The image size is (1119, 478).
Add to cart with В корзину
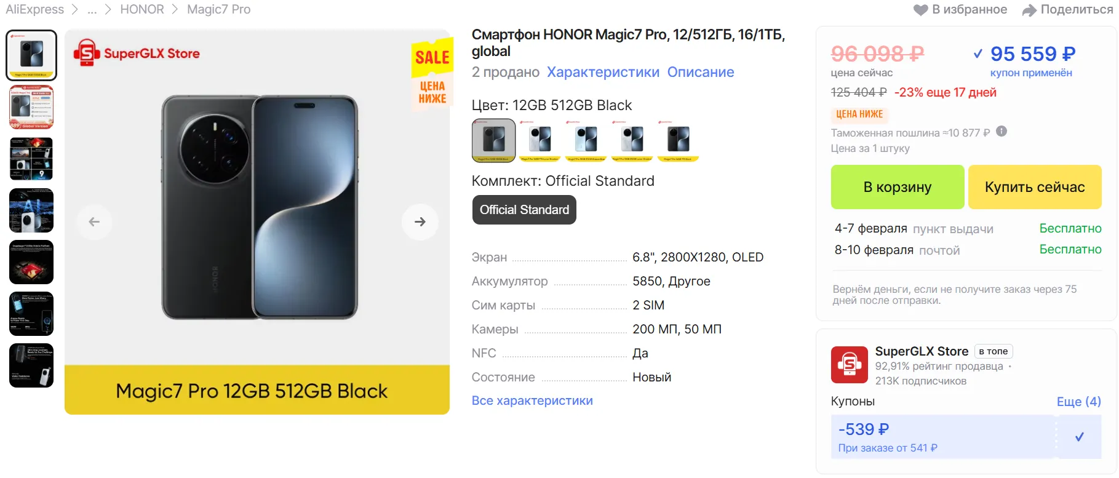897,187
